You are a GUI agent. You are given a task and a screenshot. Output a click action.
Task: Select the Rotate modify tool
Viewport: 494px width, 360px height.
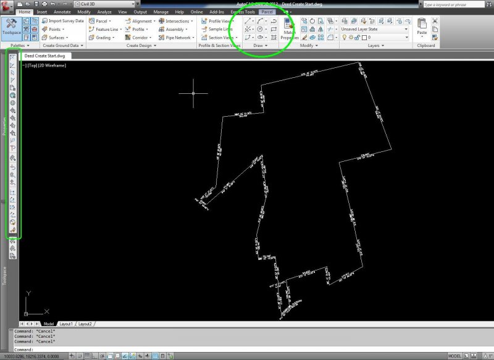coord(312,21)
